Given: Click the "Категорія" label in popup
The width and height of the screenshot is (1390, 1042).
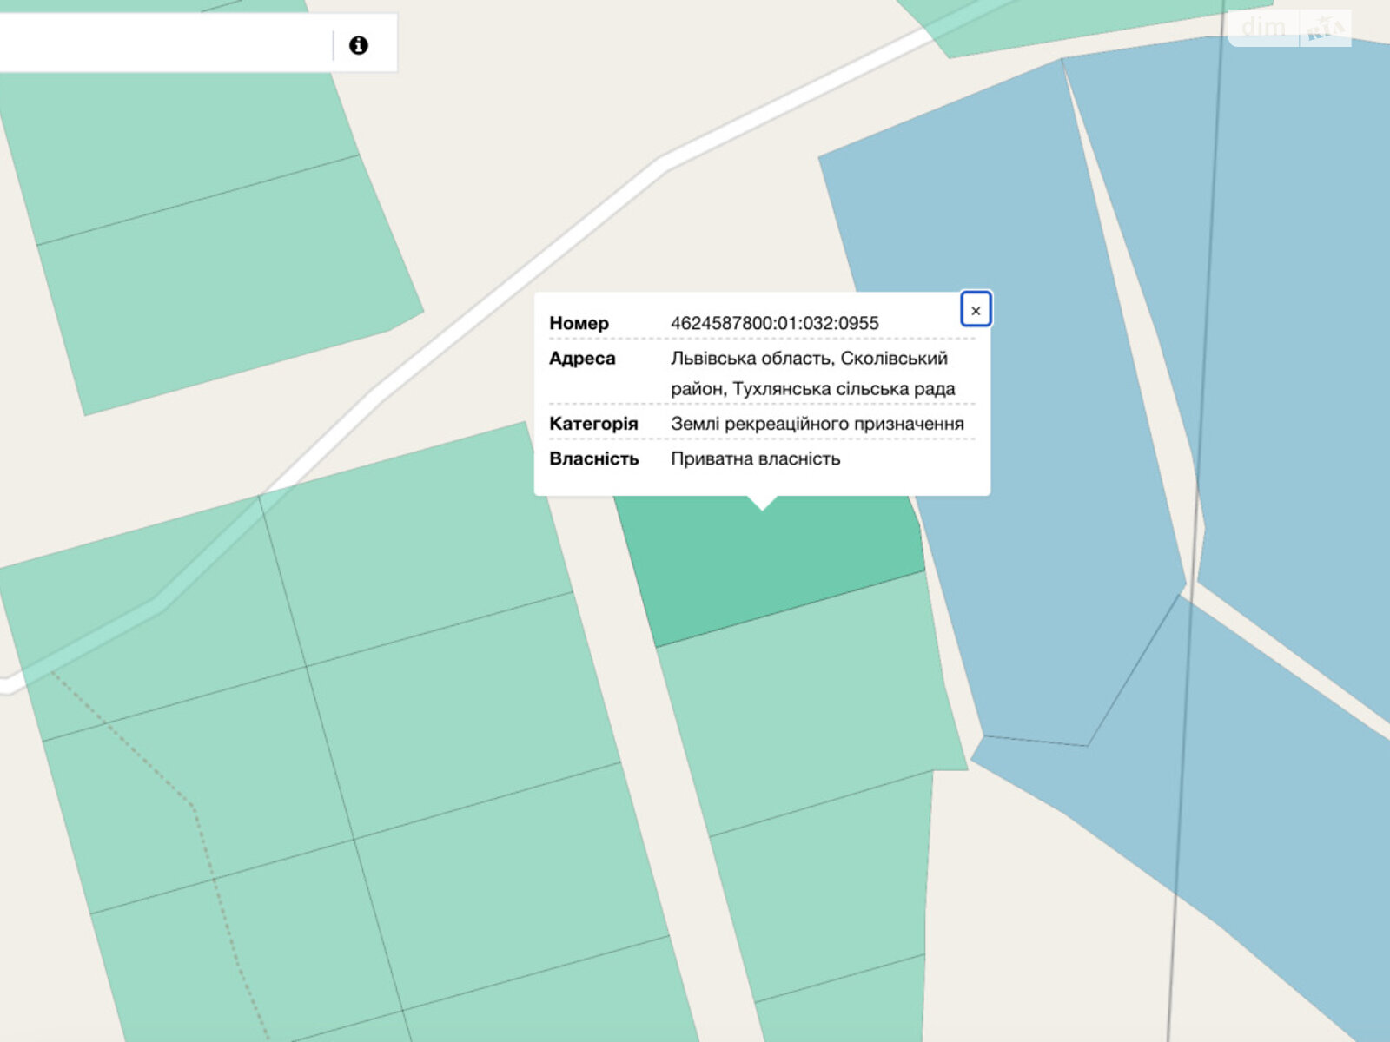Looking at the screenshot, I should click(593, 424).
